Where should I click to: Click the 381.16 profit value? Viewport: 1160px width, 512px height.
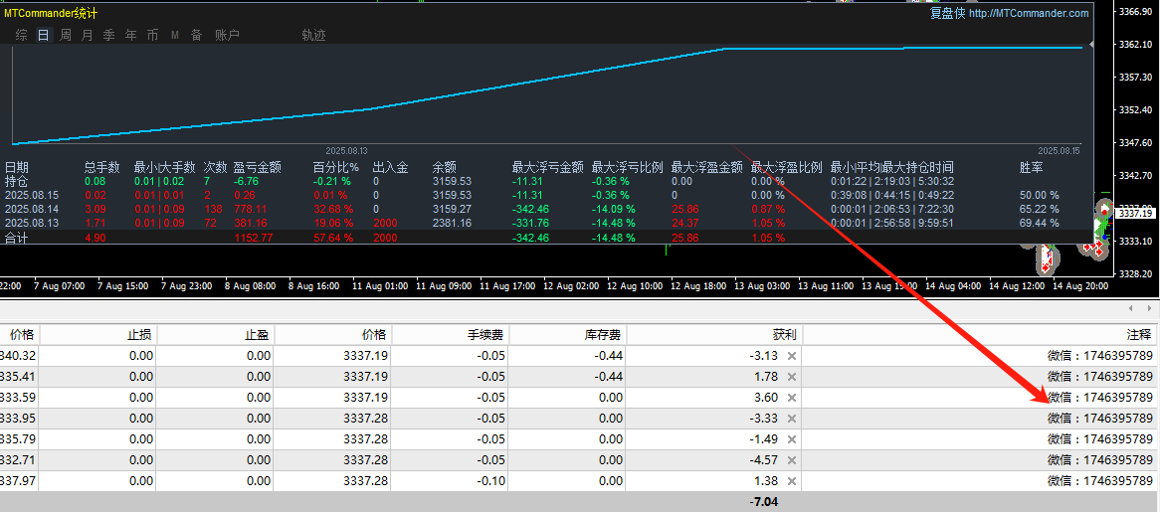[250, 223]
